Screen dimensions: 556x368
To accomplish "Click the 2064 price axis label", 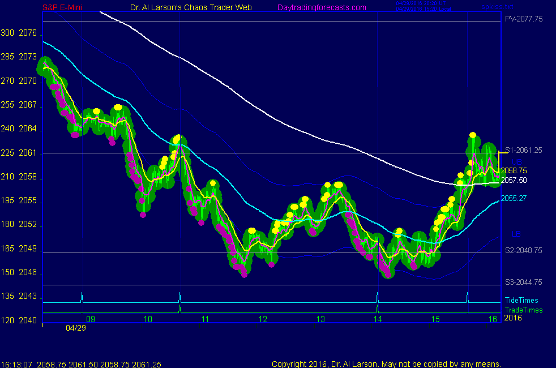I will [28, 129].
